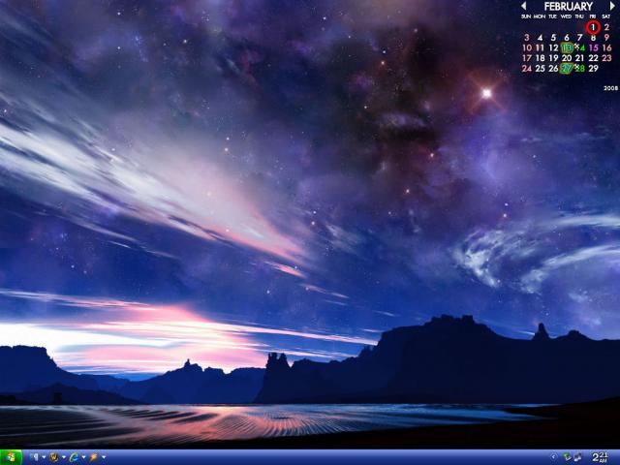Go to next month in calendar
The width and height of the screenshot is (620, 465).
[612, 6]
